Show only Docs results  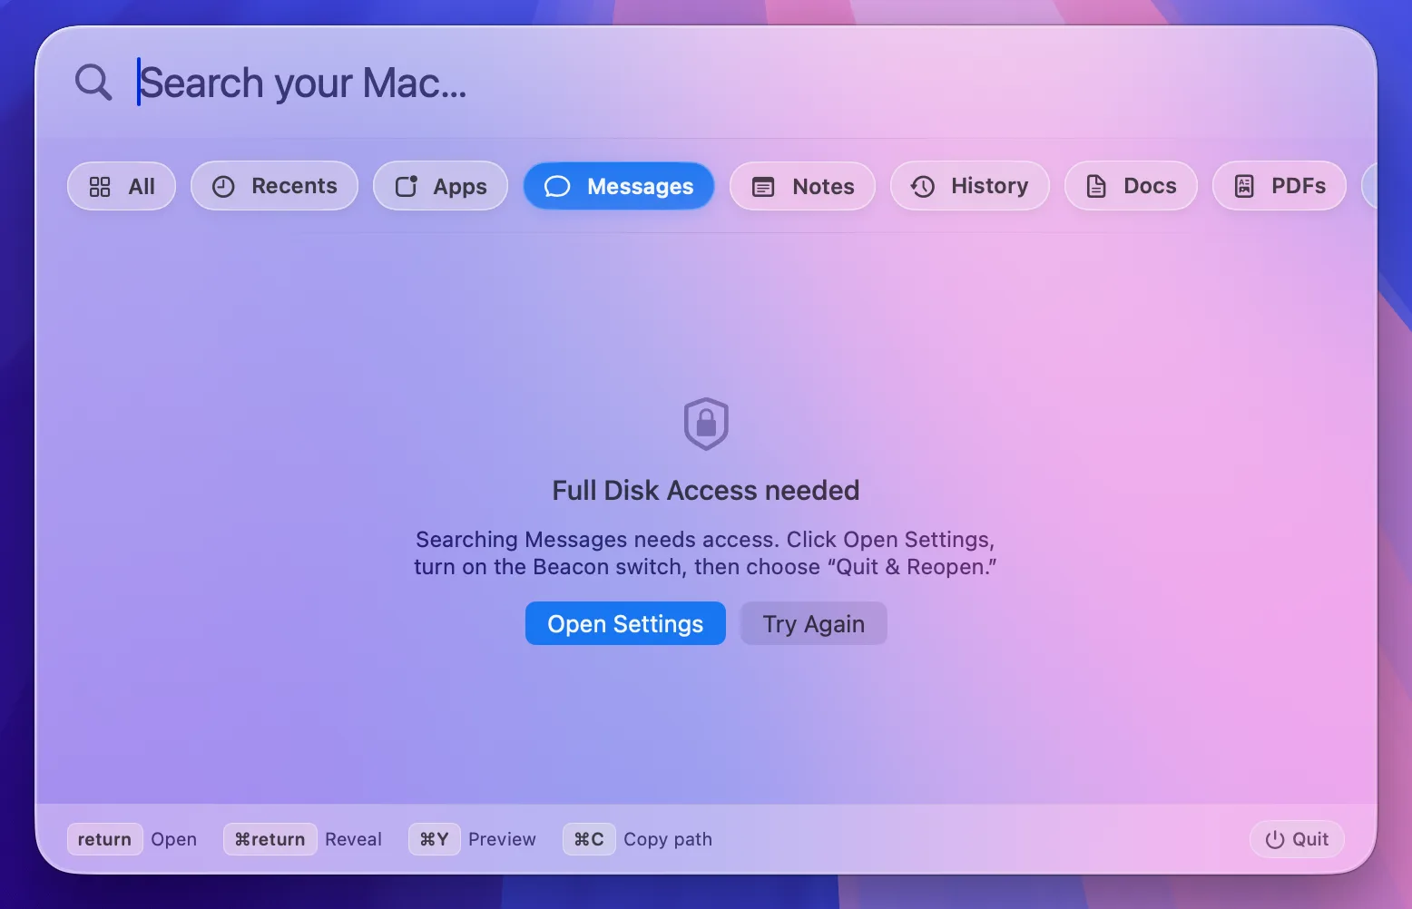coord(1131,186)
